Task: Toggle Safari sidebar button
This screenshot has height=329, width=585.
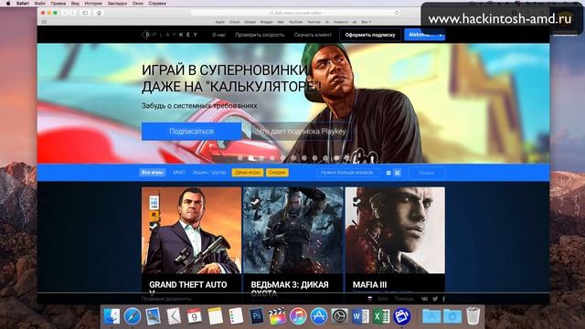Action: click(x=85, y=13)
